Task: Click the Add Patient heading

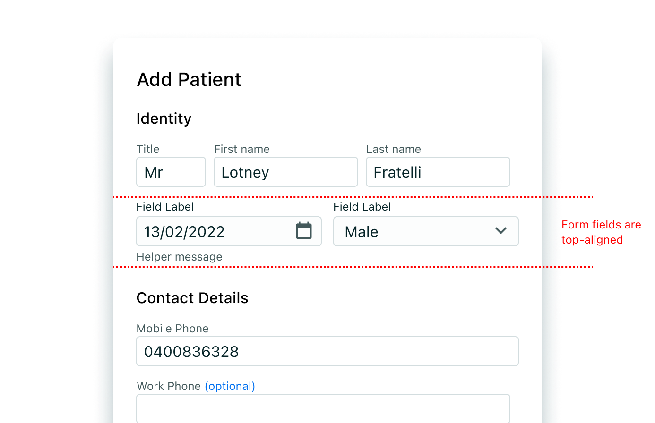Action: pos(189,79)
